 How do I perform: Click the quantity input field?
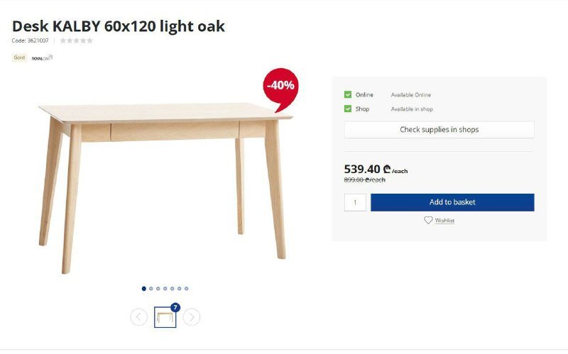coord(355,202)
